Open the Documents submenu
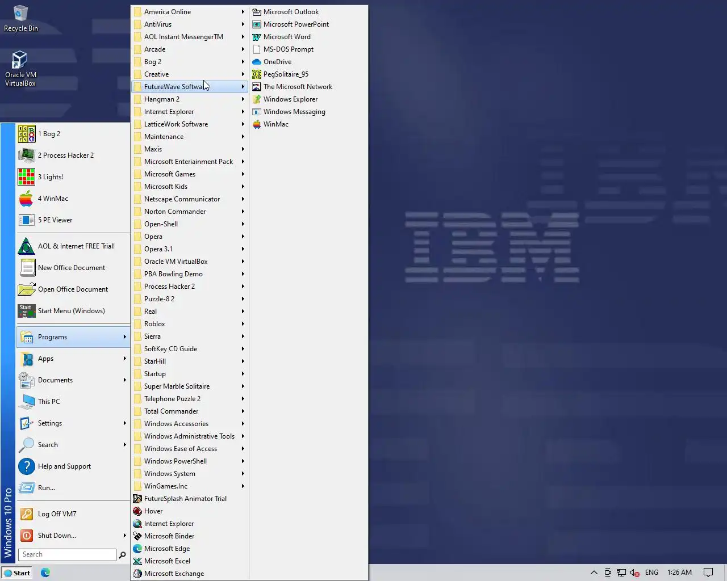The height and width of the screenshot is (581, 727). coord(73,380)
